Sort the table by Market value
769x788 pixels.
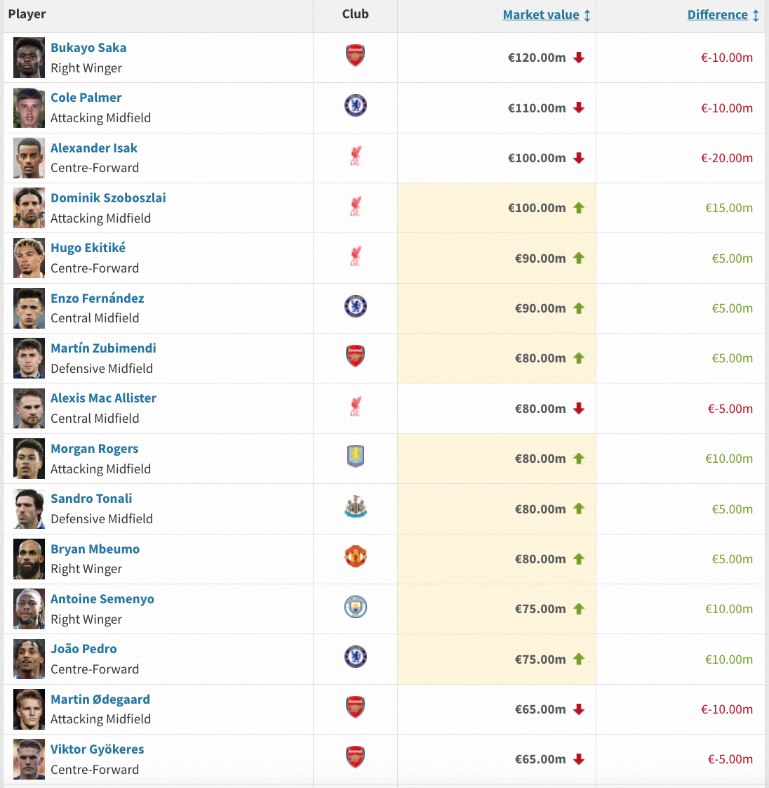pos(541,15)
